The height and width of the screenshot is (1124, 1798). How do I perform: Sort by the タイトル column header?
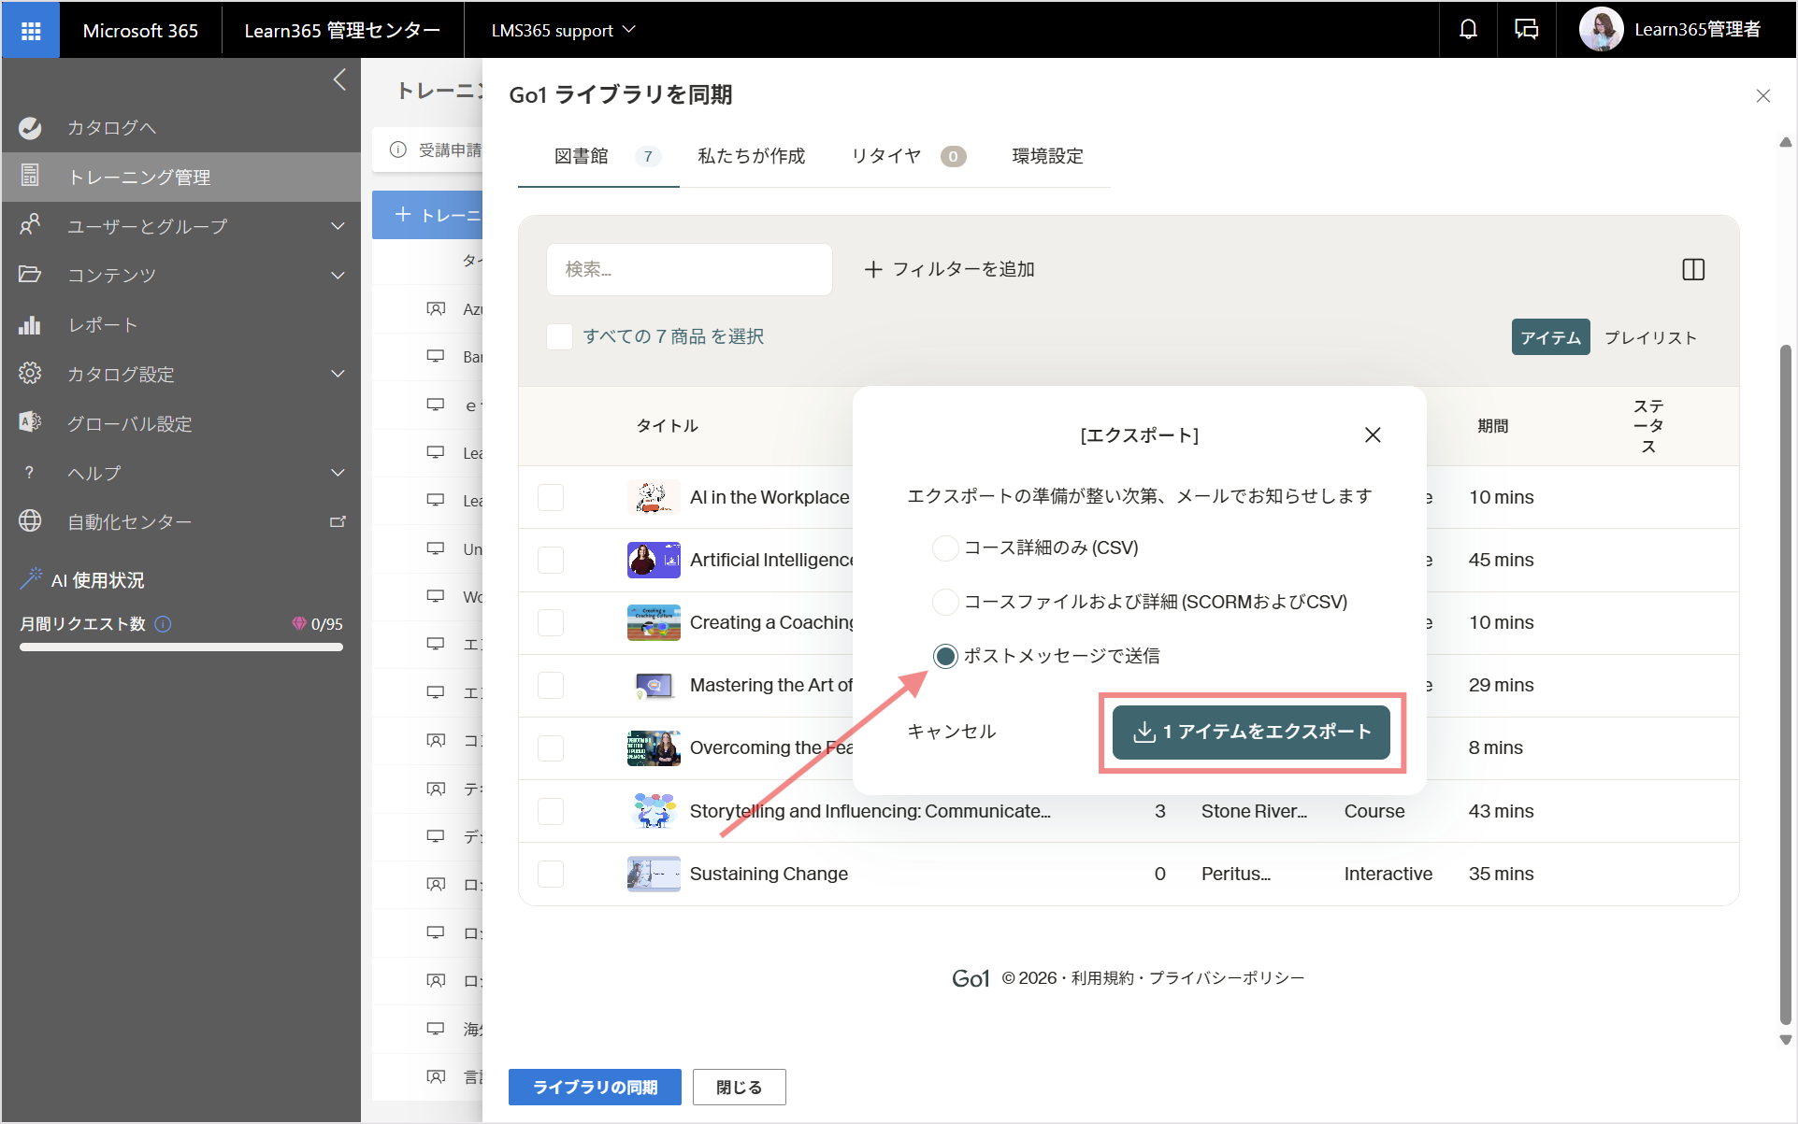[x=667, y=426]
